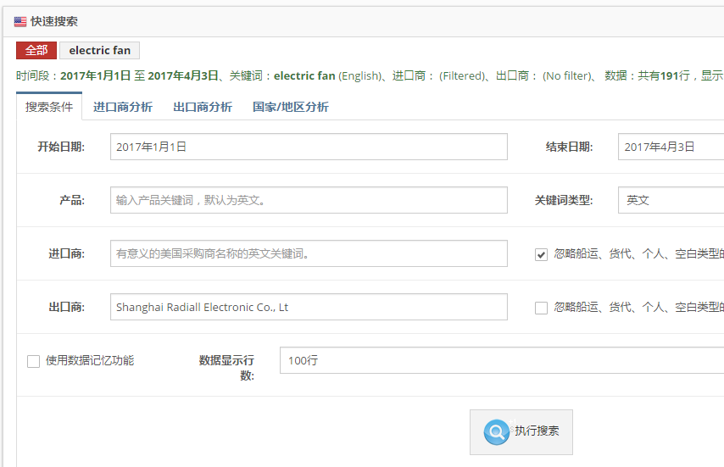Click the magnifier icon on 执行搜索

click(x=496, y=431)
